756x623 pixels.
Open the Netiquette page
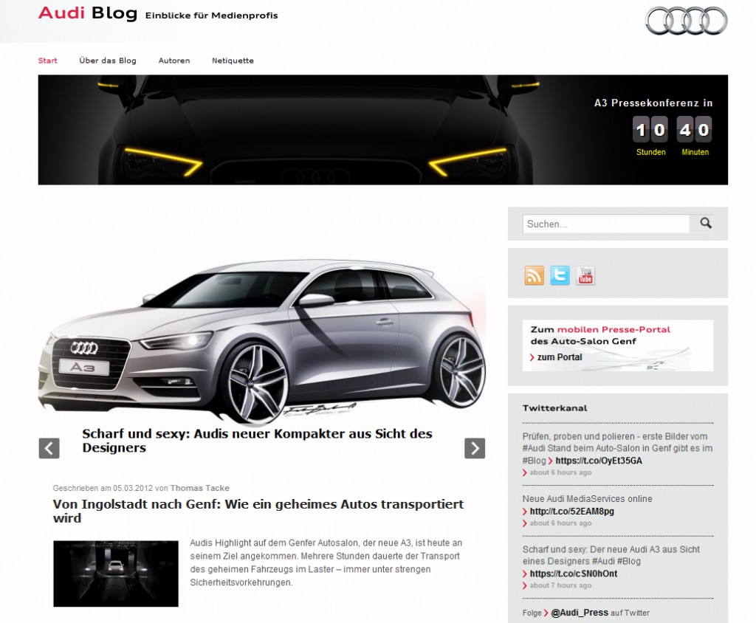[233, 61]
